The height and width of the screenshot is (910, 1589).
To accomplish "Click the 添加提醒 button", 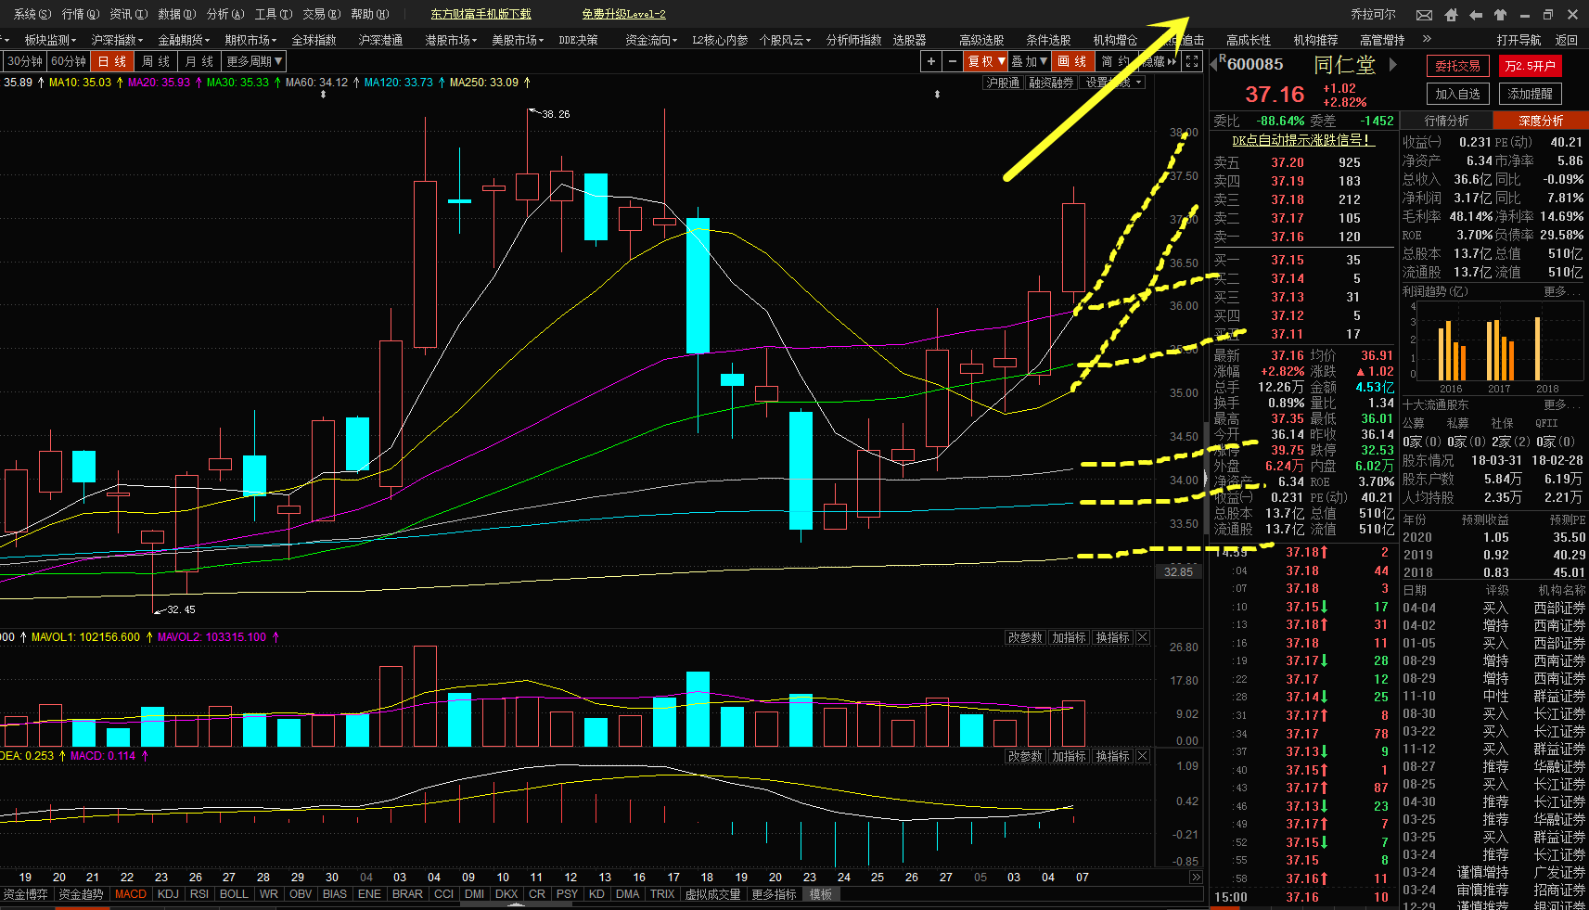I will tap(1530, 94).
